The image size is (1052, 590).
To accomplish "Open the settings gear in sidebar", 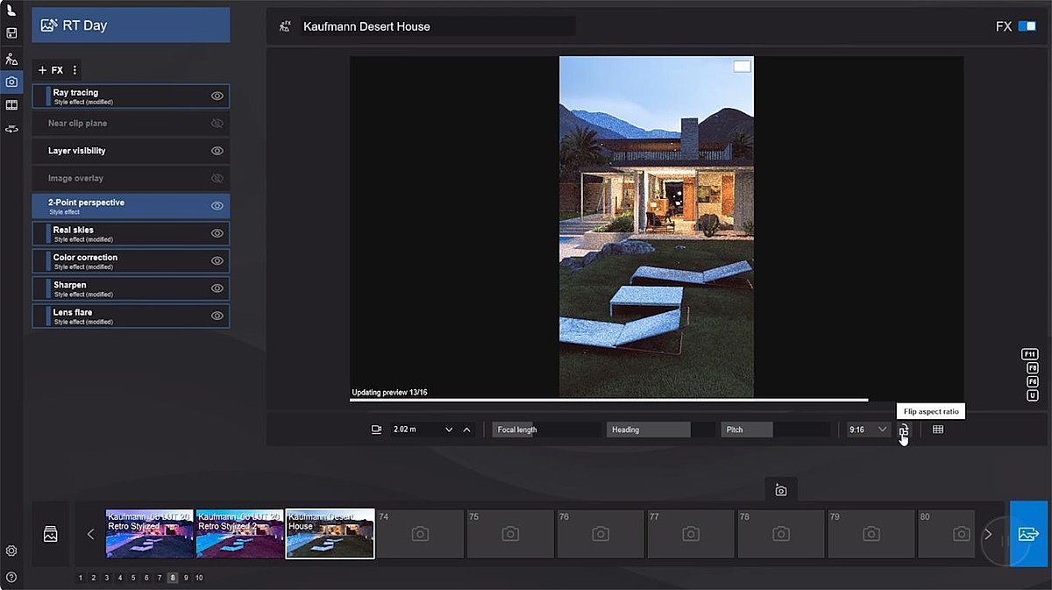I will [x=11, y=551].
